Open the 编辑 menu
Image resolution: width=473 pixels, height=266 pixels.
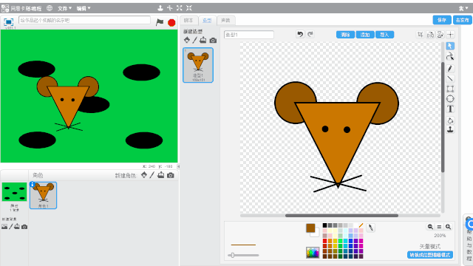[84, 8]
